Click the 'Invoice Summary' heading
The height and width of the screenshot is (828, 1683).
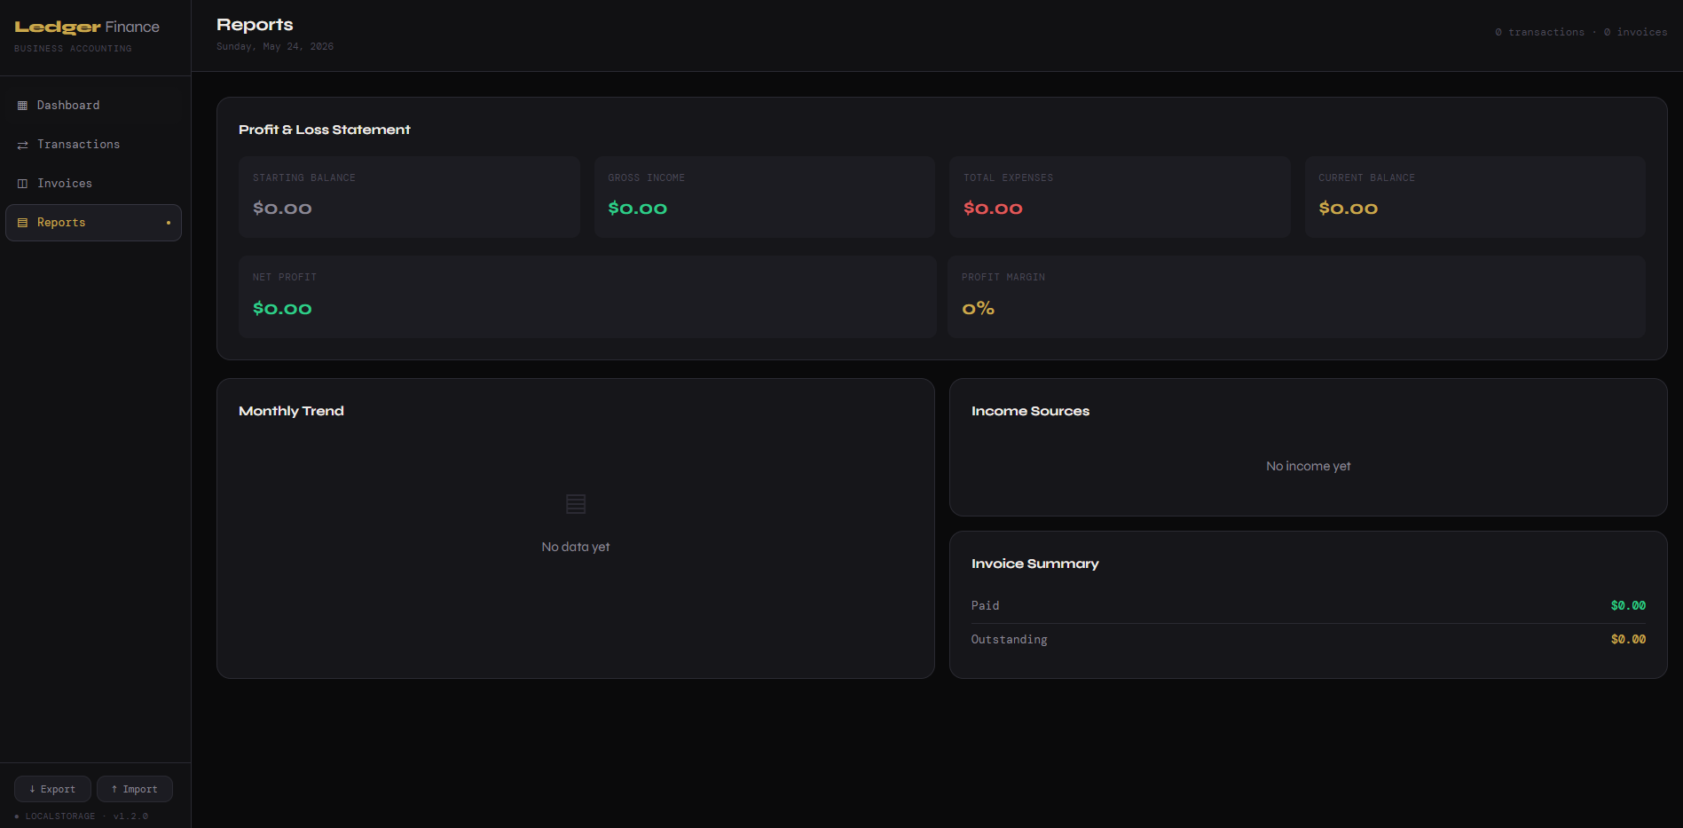pos(1034,564)
